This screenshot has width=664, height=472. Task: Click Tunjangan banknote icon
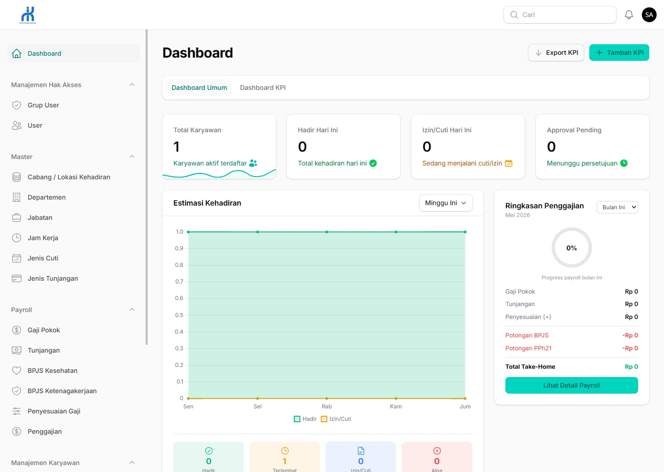coord(17,350)
